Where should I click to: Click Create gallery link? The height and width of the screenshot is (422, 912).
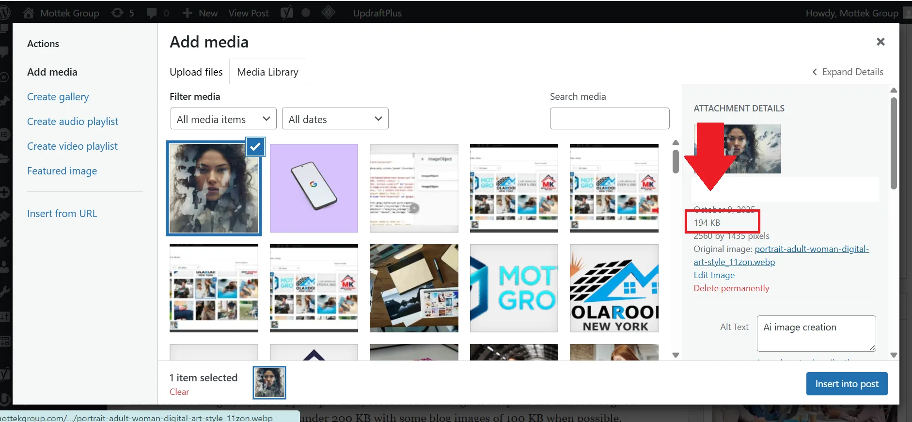click(x=58, y=97)
